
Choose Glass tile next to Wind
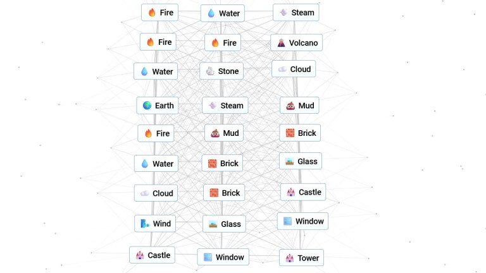[223, 224]
